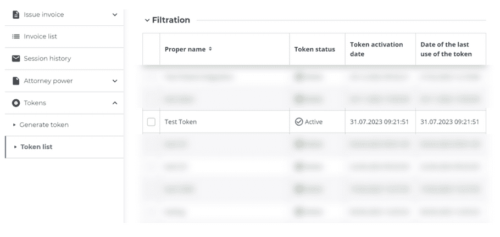Open Generate token menu item
The height and width of the screenshot is (237, 500).
[x=44, y=125]
